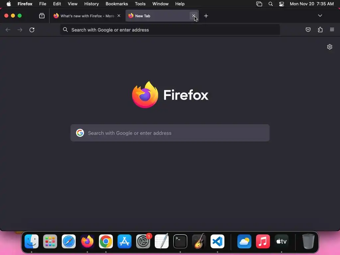The height and width of the screenshot is (255, 340).
Task: Open the Extensions puzzle icon
Action: click(320, 30)
